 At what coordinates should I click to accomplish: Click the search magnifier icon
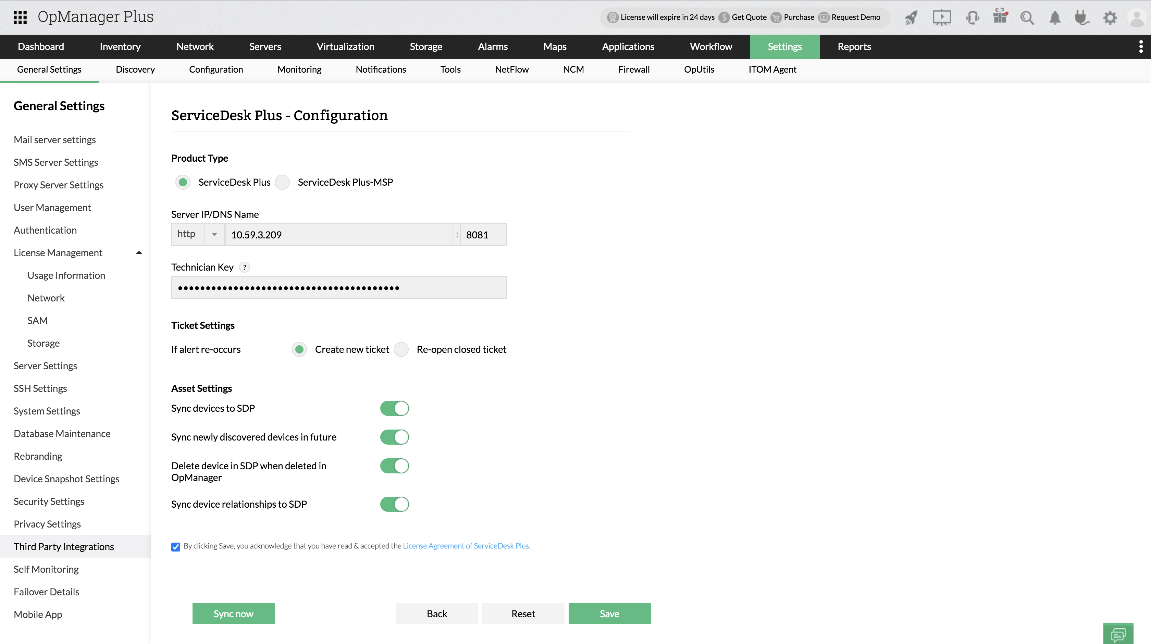(x=1027, y=17)
